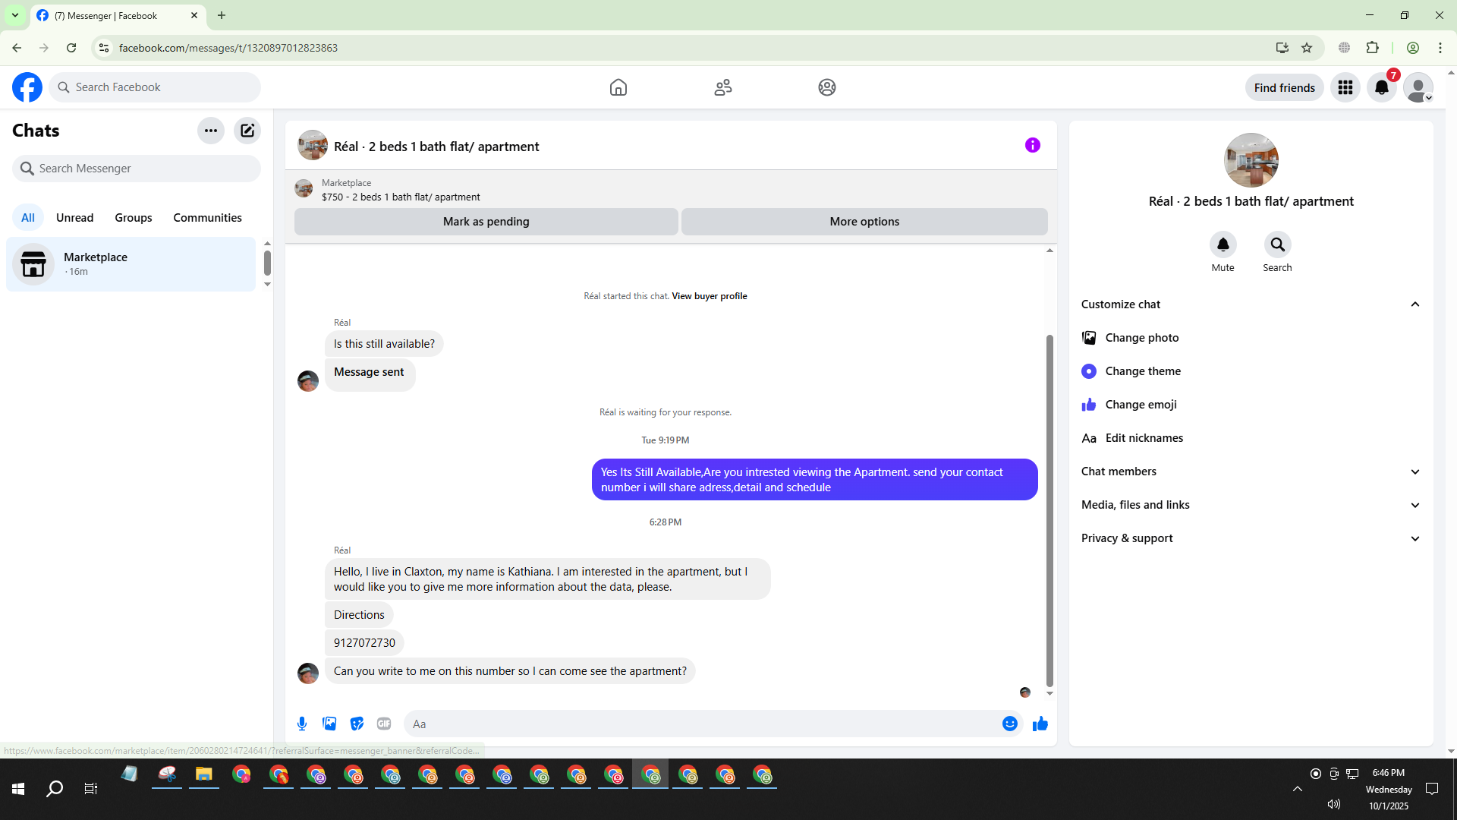Click the Directions message bubble

(x=359, y=615)
